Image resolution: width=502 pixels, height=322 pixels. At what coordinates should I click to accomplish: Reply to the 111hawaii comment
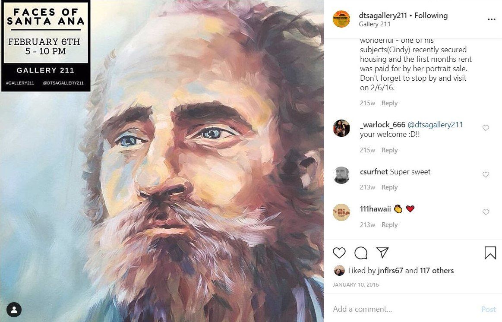[x=389, y=225]
